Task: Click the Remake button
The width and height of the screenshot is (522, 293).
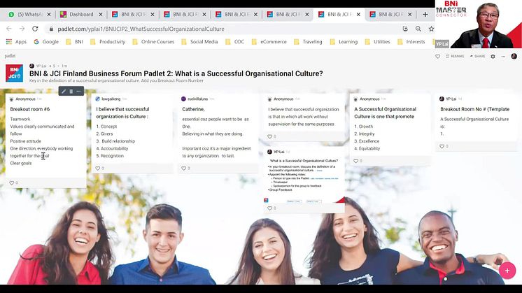Action: point(455,56)
